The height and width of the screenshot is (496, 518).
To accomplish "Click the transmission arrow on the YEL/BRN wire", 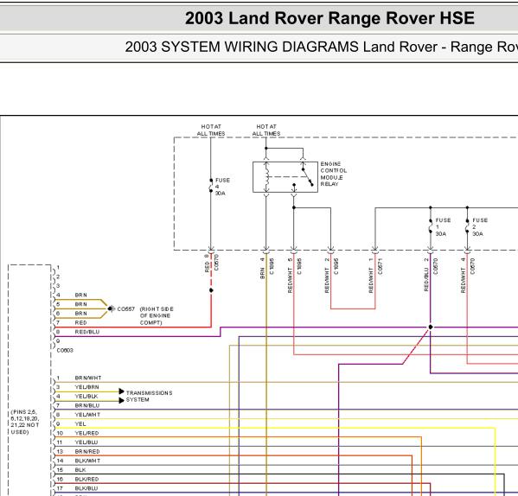I will pyautogui.click(x=122, y=391).
